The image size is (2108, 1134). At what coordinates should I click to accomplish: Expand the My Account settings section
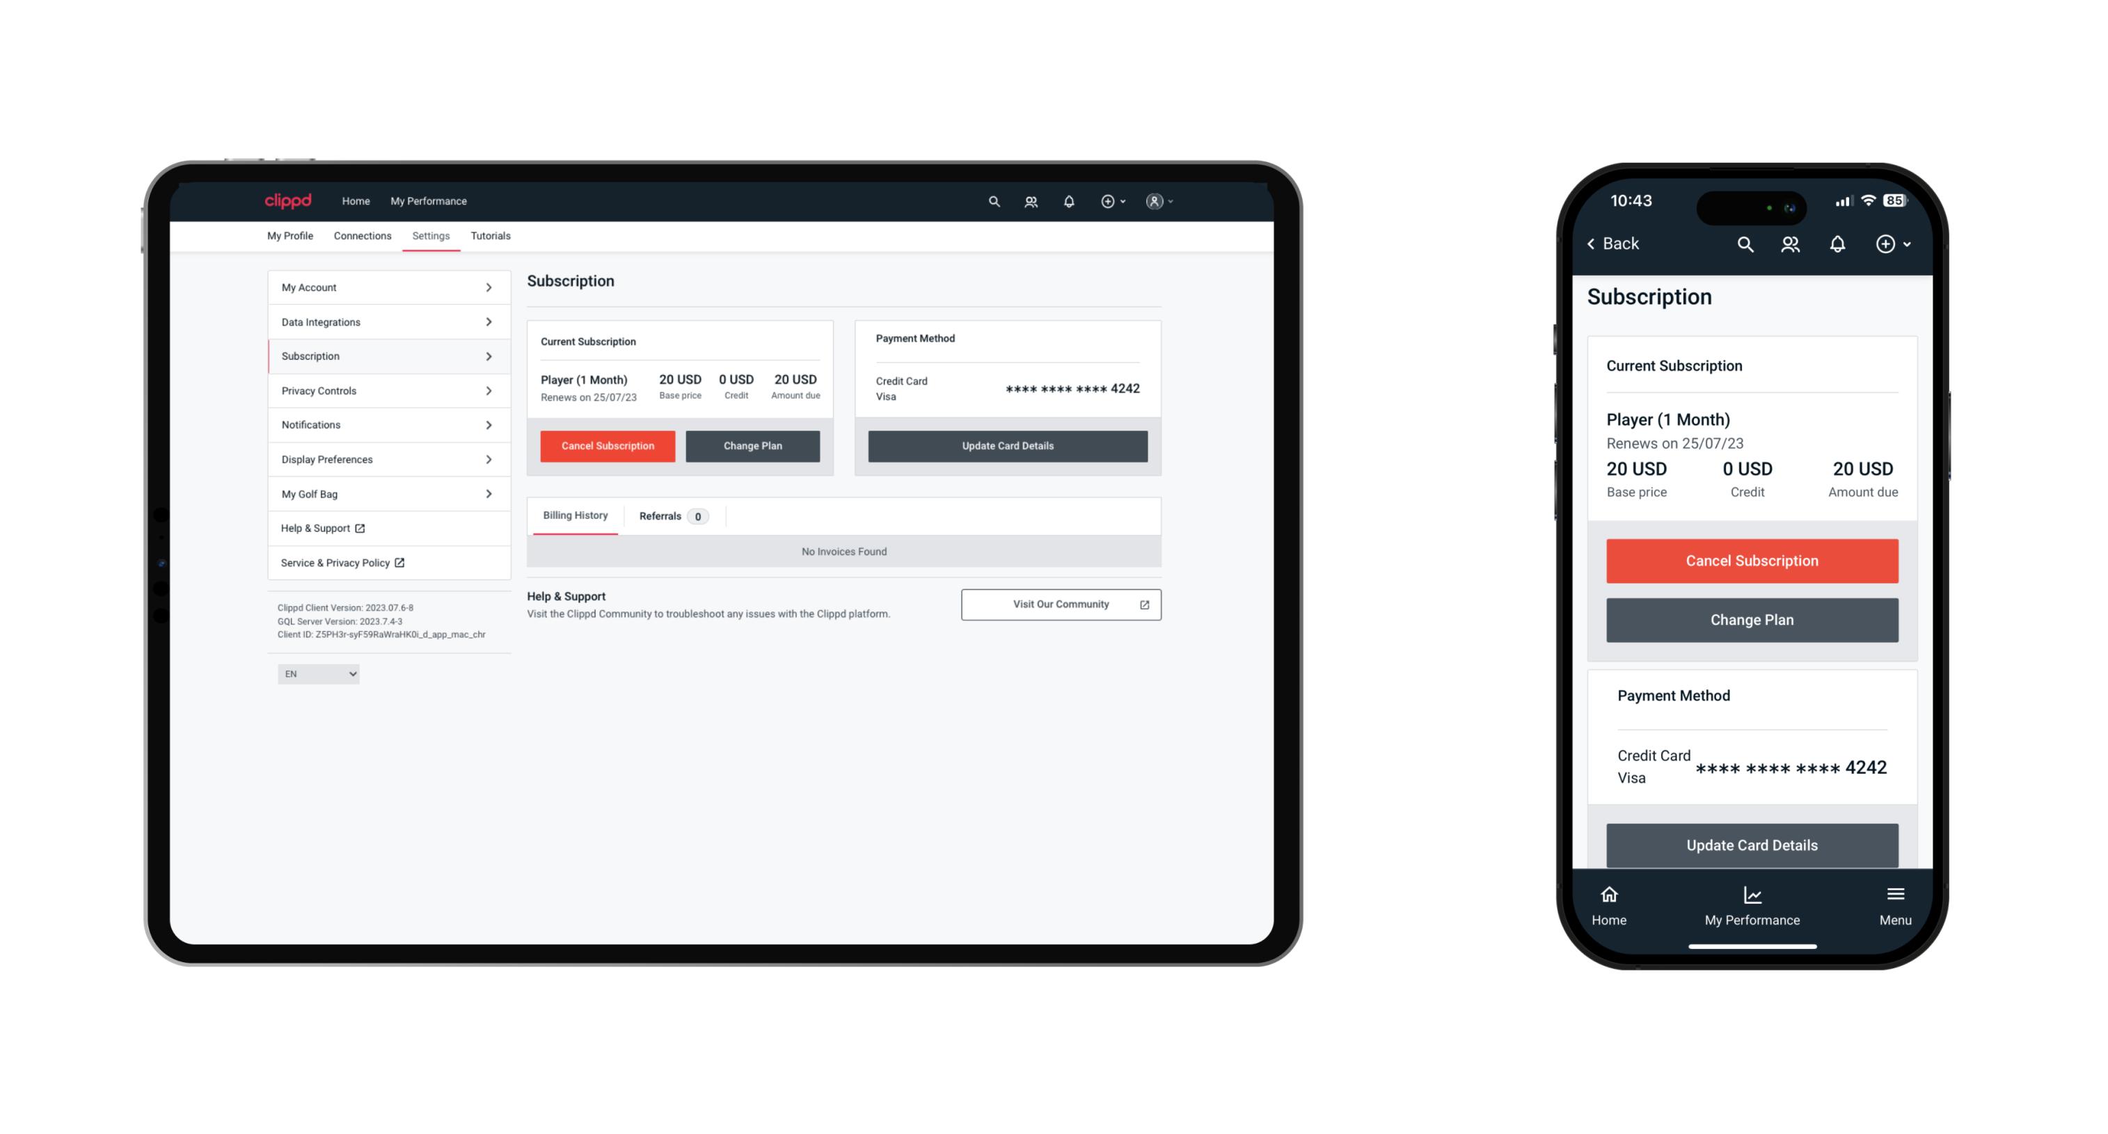386,288
